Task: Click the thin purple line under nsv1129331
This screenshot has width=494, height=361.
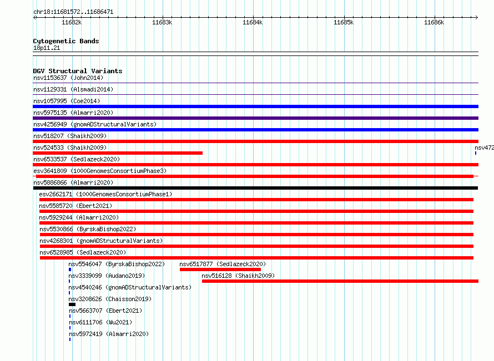Action: pyautogui.click(x=255, y=94)
